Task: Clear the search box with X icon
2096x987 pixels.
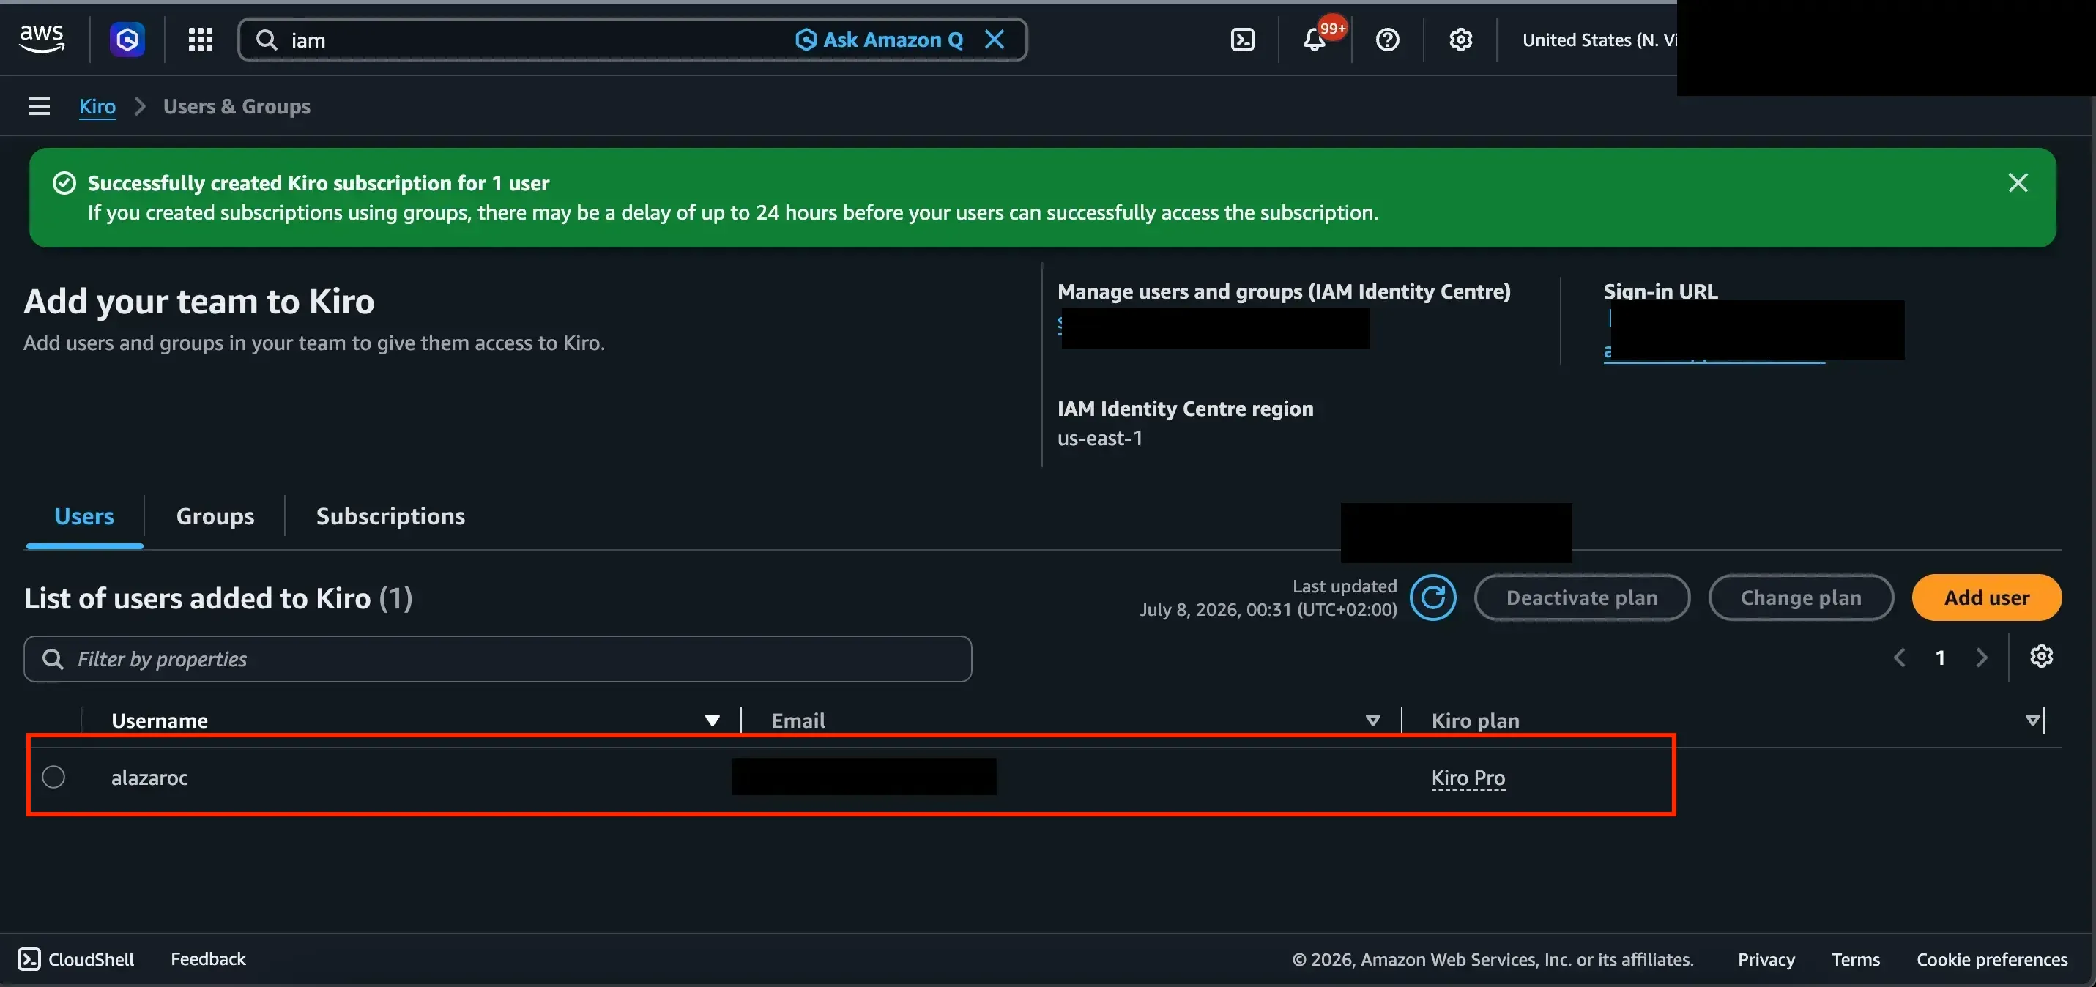Action: click(x=995, y=39)
